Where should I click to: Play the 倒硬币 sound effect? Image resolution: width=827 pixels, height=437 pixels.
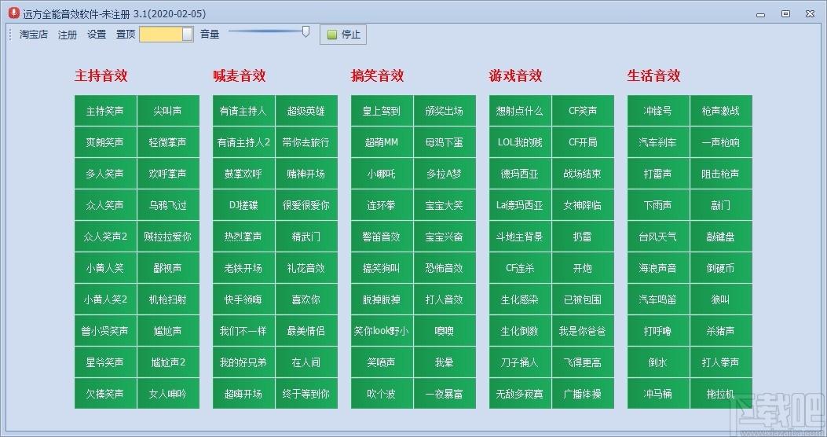721,267
